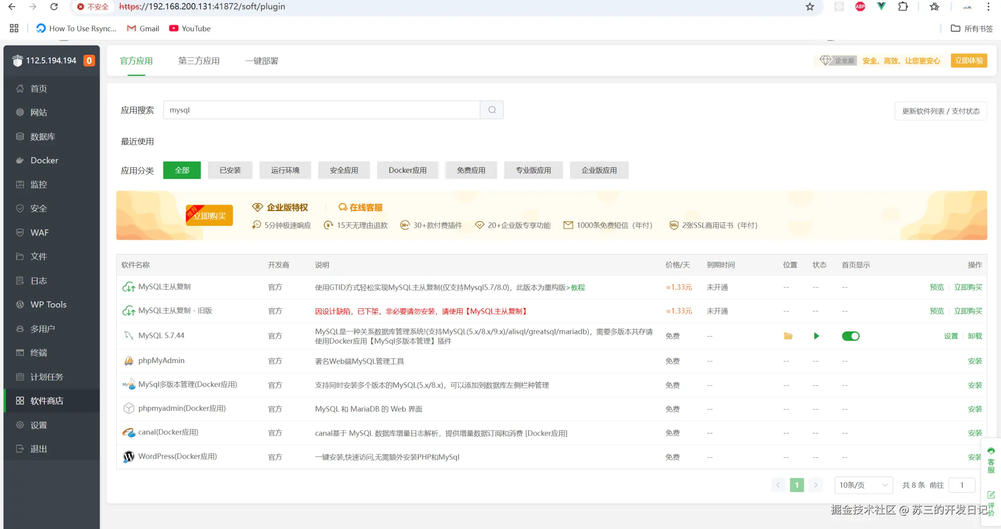1001x529 pixels.
Task: Click the Docker sidebar icon
Action: click(20, 160)
